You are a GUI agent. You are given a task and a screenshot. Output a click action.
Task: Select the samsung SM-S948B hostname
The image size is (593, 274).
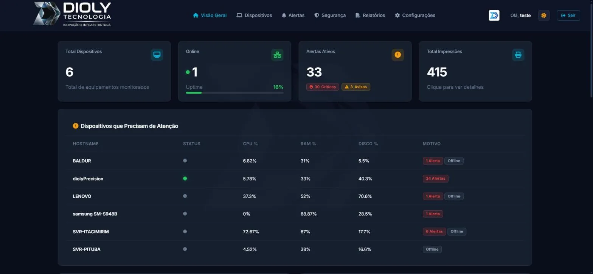point(95,214)
